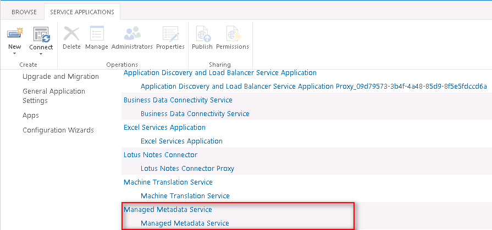The width and height of the screenshot is (492, 230).
Task: Select the Business Data Connectivity Service application
Action: [178, 100]
